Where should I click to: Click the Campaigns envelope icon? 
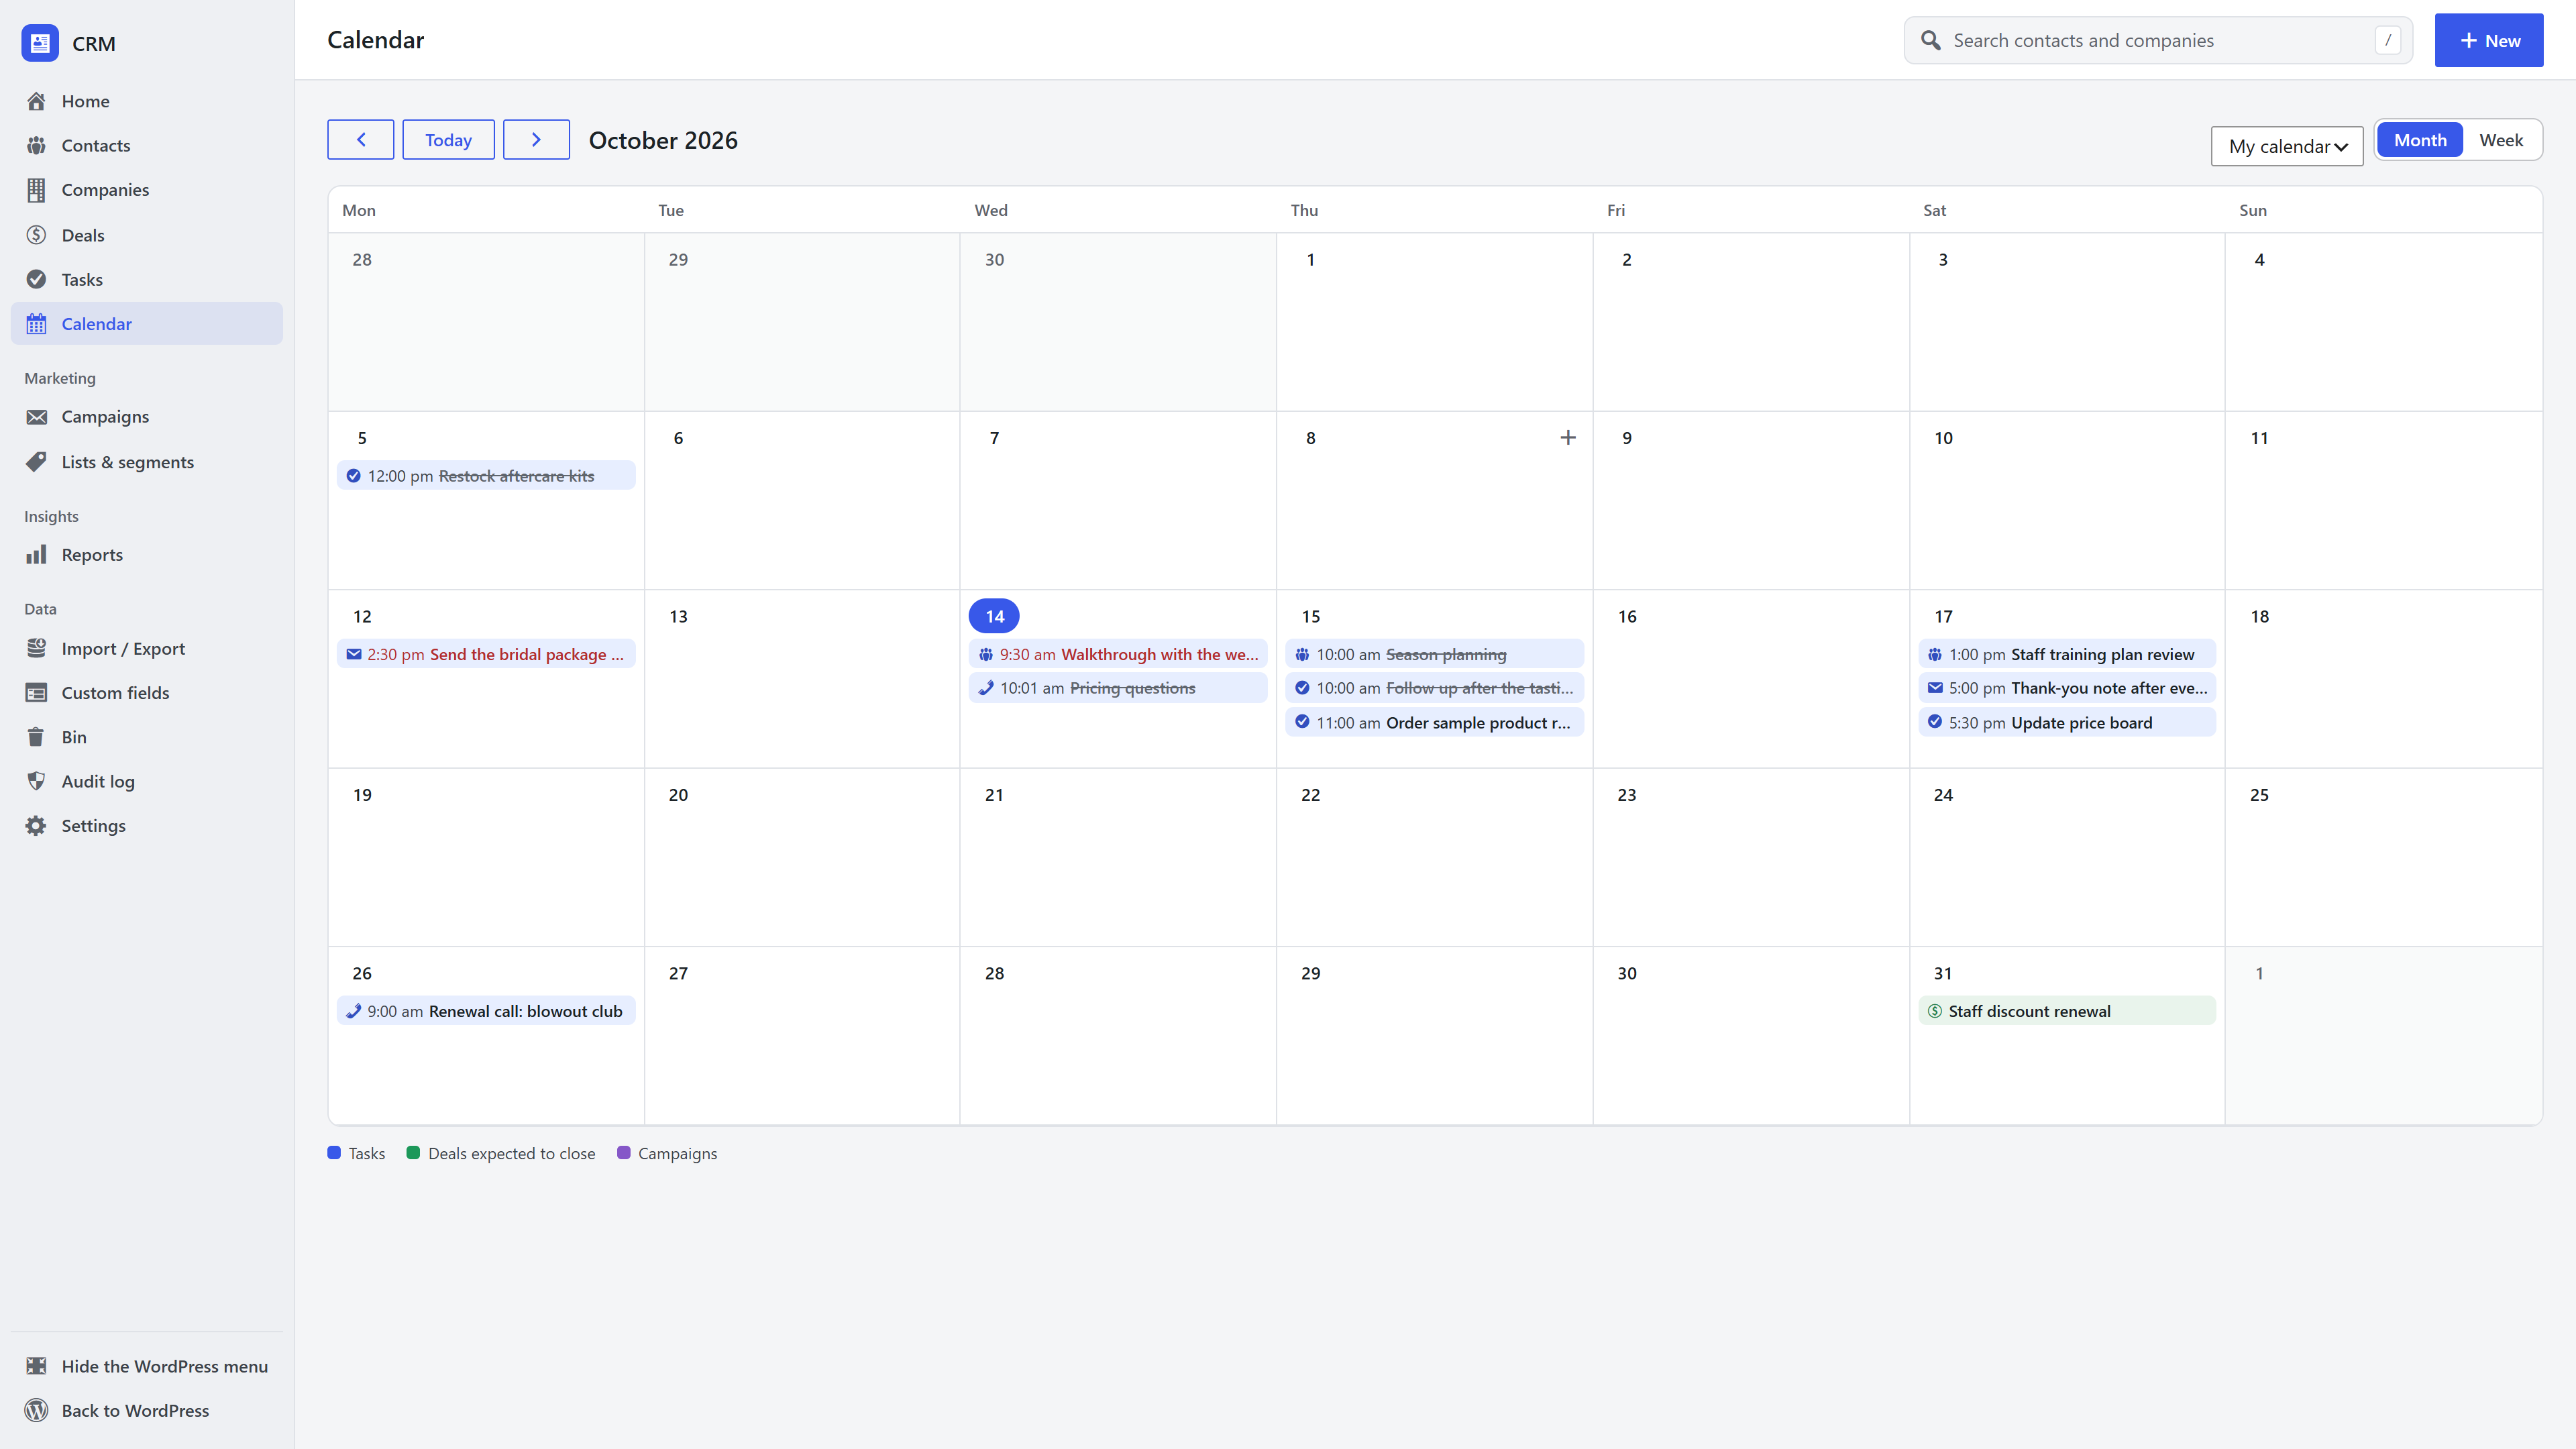click(37, 417)
